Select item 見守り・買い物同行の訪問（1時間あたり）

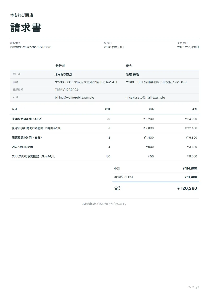tap(37, 128)
